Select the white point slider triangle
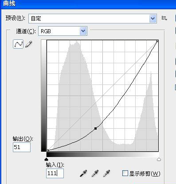This screenshot has height=184, width=176. click(159, 159)
